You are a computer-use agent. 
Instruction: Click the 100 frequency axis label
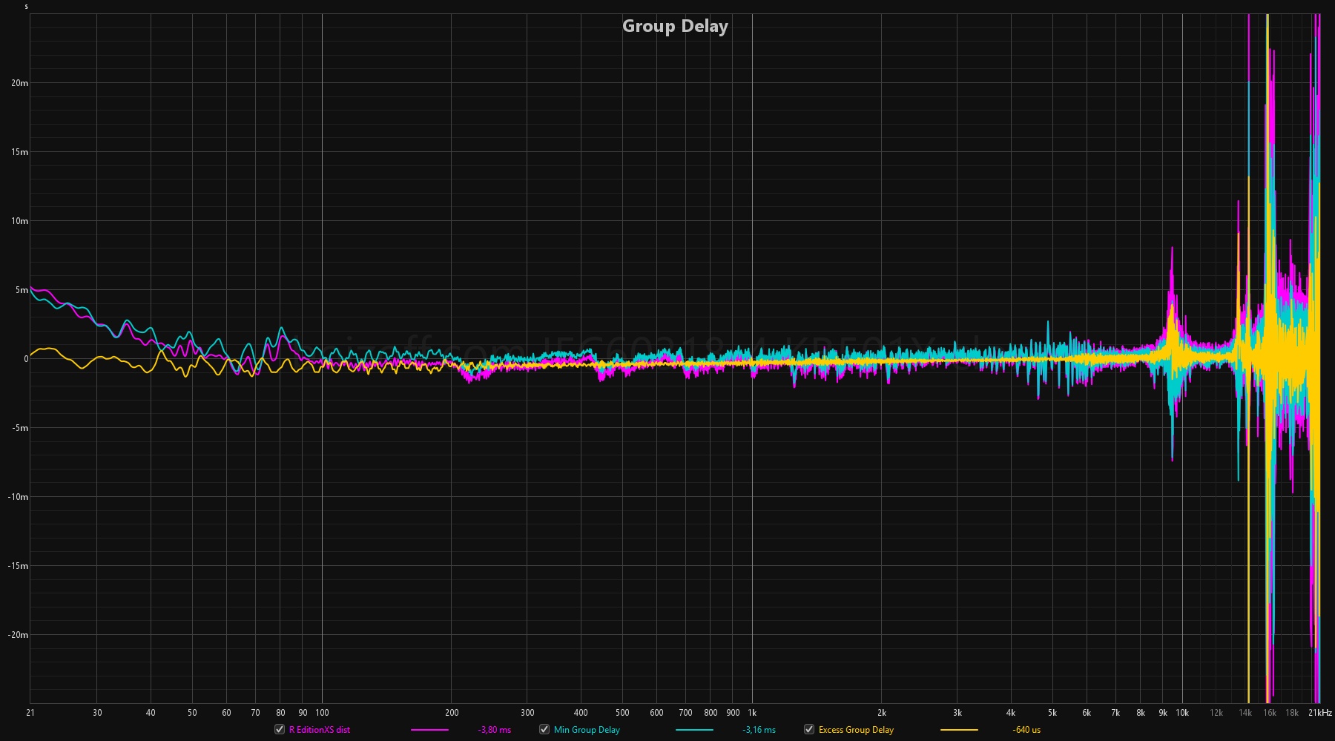(322, 713)
